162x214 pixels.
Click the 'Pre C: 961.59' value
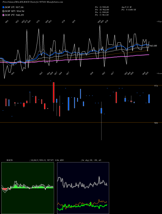coord(102,15)
